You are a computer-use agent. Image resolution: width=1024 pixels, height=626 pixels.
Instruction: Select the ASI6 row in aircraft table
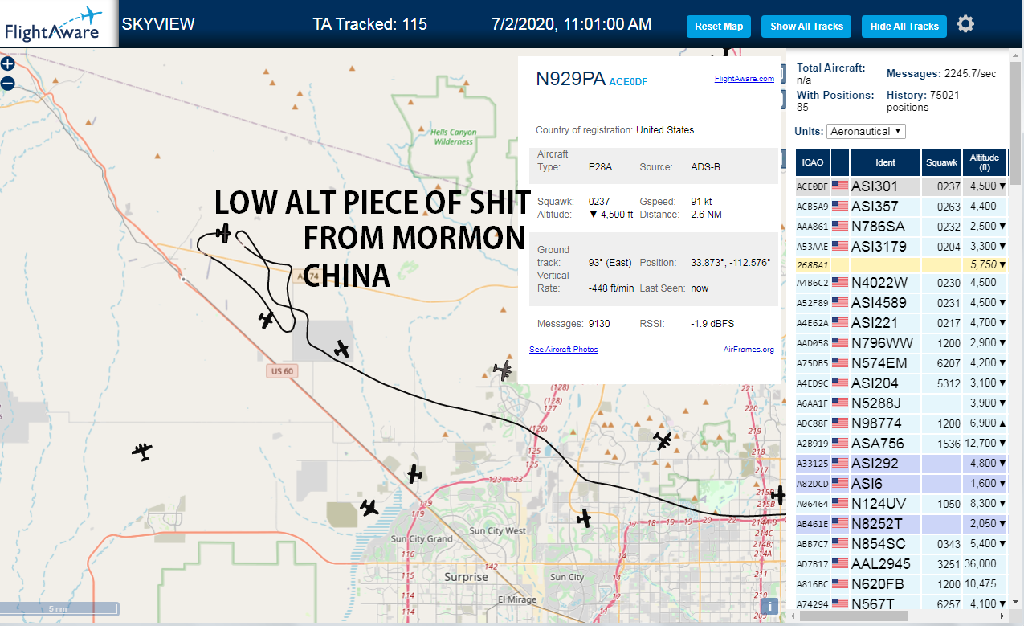[901, 484]
